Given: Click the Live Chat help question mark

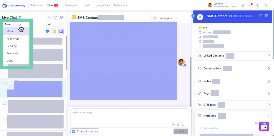Looking at the screenshot, I should (19, 17).
